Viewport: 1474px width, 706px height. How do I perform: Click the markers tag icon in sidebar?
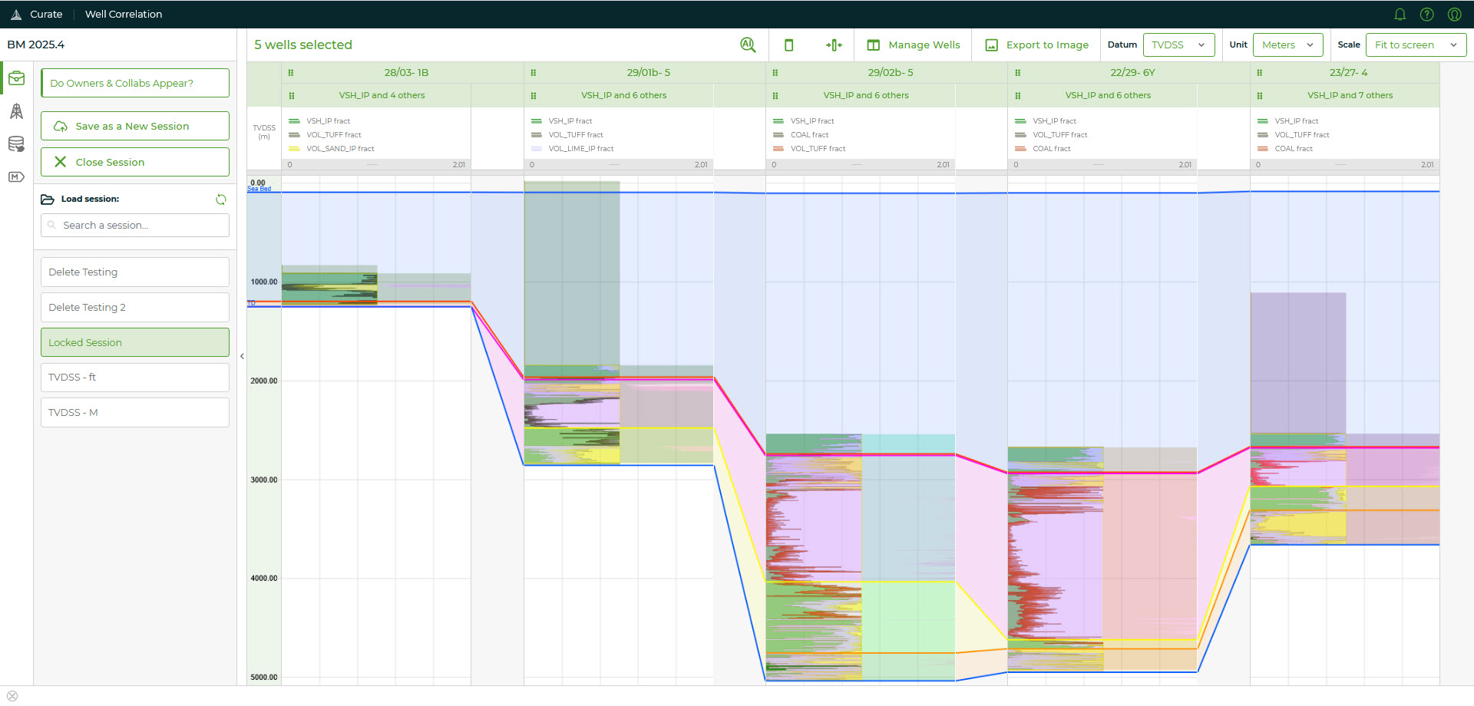(x=16, y=177)
